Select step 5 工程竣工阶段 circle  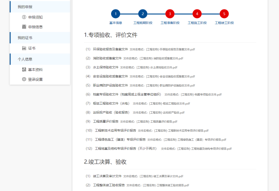224,14
